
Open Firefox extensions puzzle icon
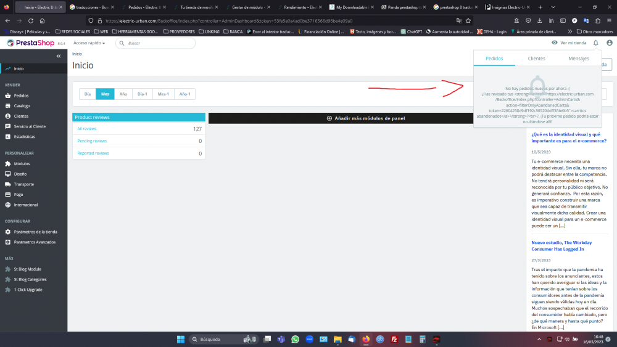(598, 21)
